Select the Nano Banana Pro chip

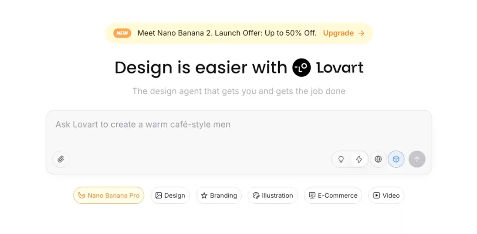pyautogui.click(x=109, y=195)
